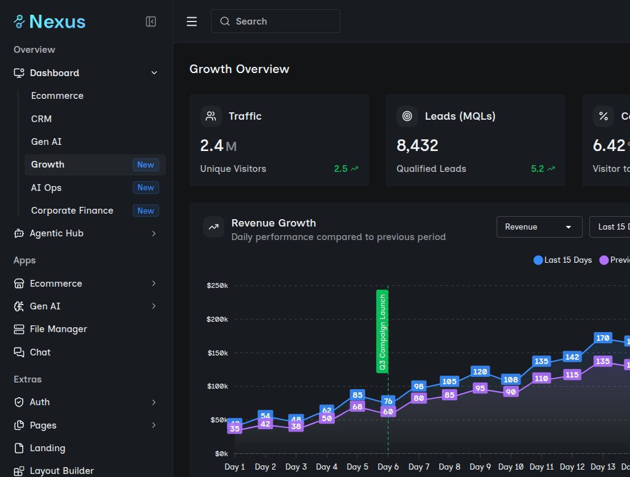Click the Landing file icon
The height and width of the screenshot is (477, 630).
coord(19,448)
